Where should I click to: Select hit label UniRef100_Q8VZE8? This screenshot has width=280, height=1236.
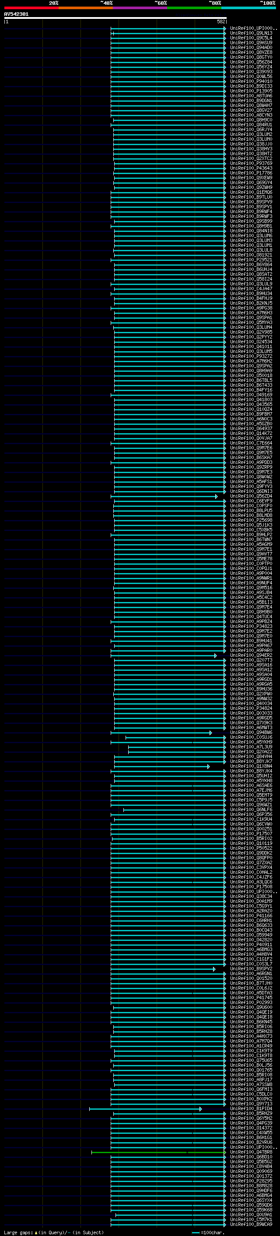(x=251, y=52)
